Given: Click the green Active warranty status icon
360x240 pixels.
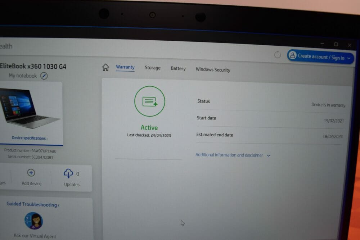Looking at the screenshot, I should 149,101.
